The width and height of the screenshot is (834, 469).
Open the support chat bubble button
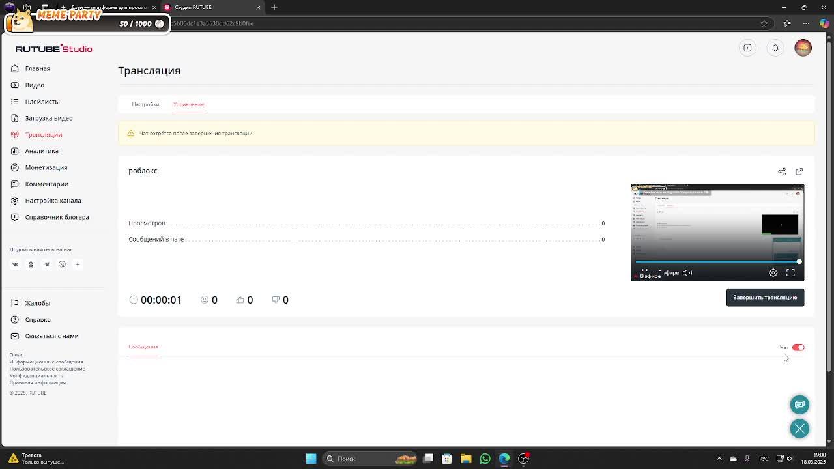coord(799,405)
